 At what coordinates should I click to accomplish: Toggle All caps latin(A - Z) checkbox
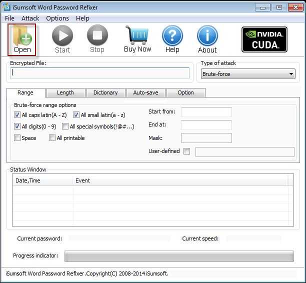tap(17, 115)
